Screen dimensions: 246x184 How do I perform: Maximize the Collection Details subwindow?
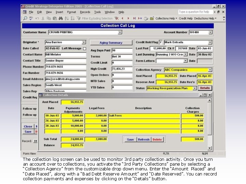point(205,95)
